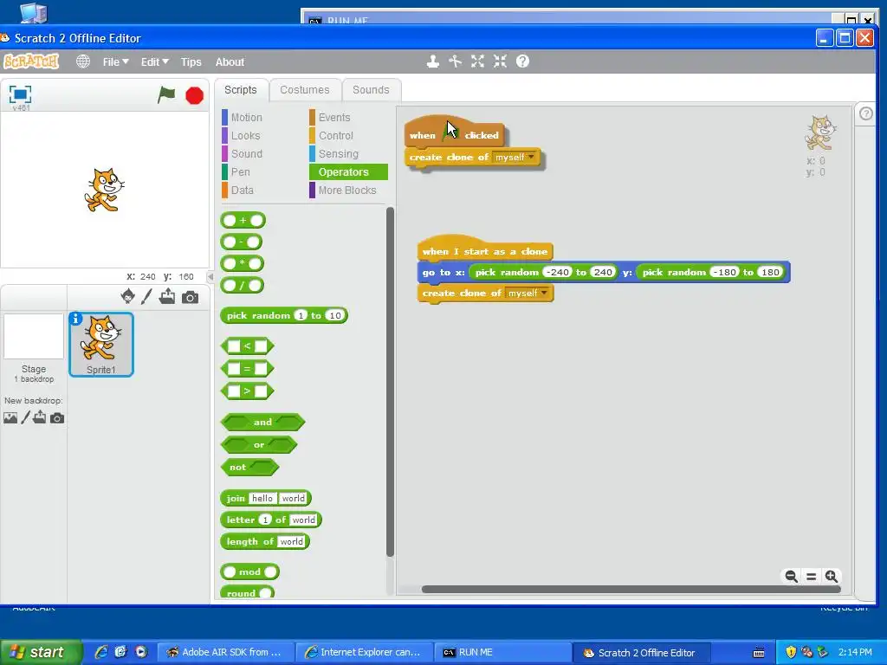887x665 pixels.
Task: Select the Shrink sprite tool
Action: 500,61
